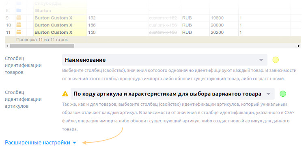Click the Проверка 11 из 11 строк status
Viewport: 306px width, 150px height.
pyautogui.click(x=42, y=40)
